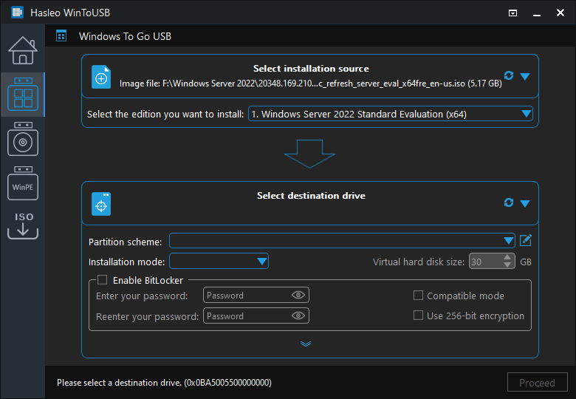The width and height of the screenshot is (576, 399).
Task: Click the edit partition scheme icon
Action: tap(526, 241)
